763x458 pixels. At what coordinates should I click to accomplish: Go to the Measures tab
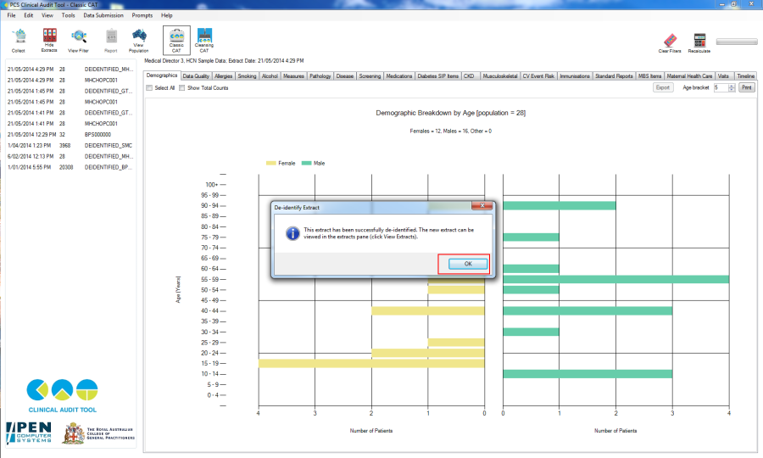coord(293,76)
